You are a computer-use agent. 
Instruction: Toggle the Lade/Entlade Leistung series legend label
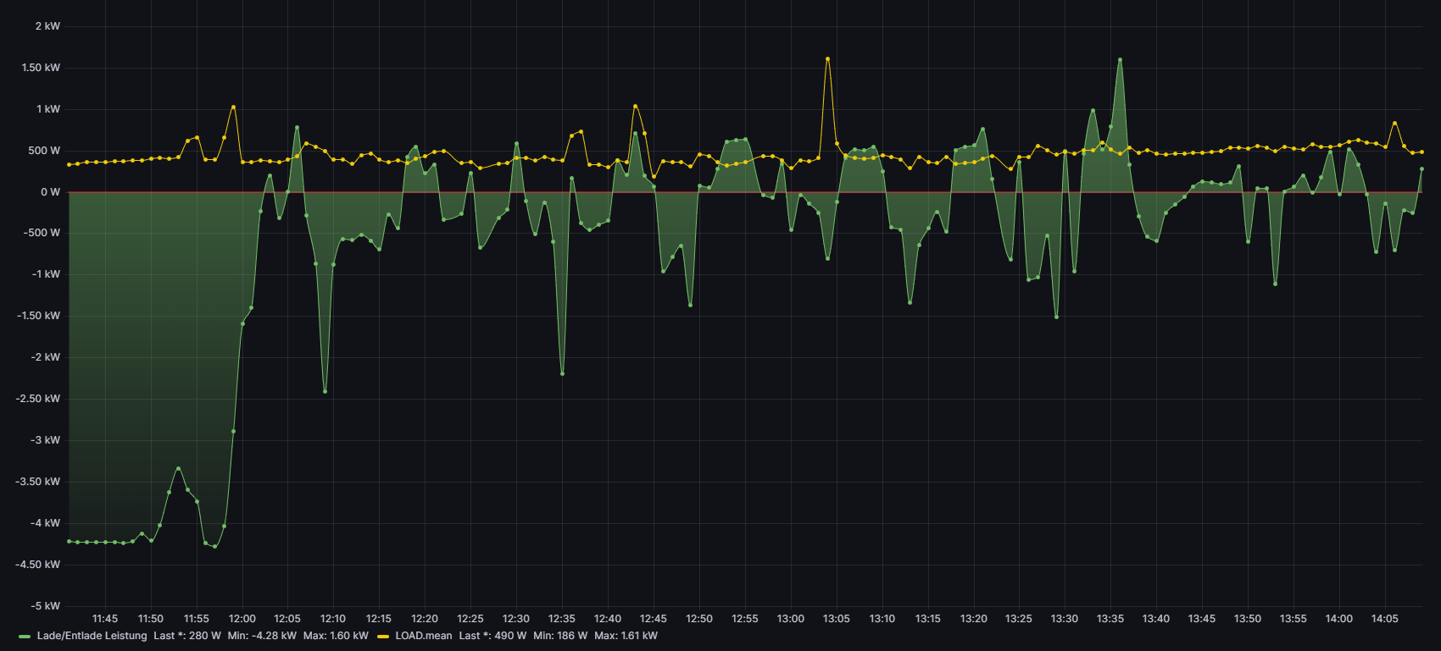(92, 636)
